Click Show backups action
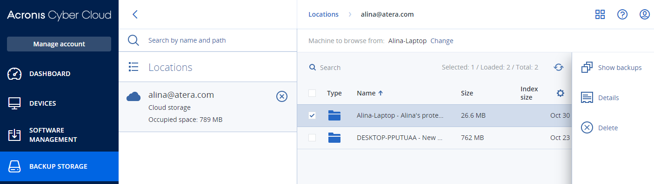 [x=620, y=68]
